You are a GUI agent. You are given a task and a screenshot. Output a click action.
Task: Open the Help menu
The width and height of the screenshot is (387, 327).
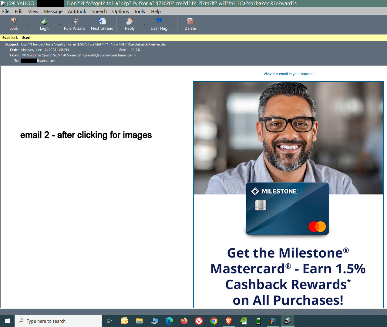[156, 11]
